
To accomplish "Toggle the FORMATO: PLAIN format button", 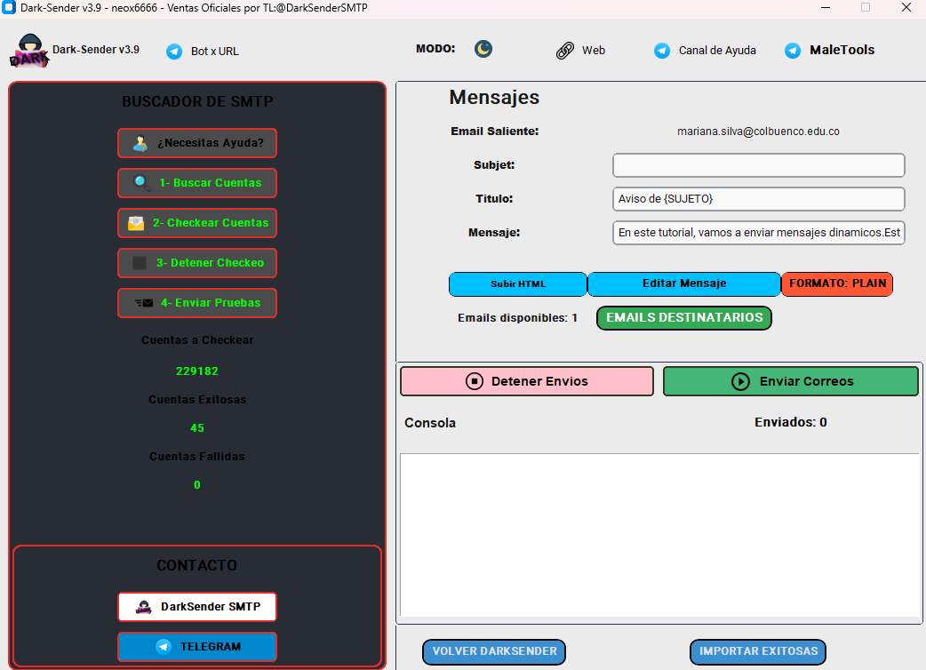I will coord(837,284).
